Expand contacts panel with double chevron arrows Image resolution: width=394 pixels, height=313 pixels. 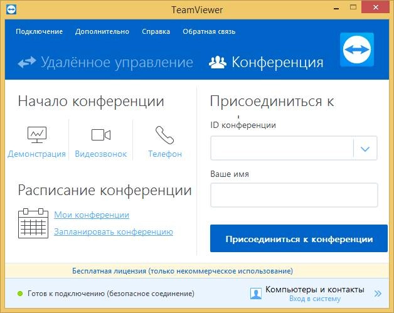point(378,294)
